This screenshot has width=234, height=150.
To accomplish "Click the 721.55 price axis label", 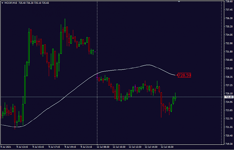I will point(229,127).
